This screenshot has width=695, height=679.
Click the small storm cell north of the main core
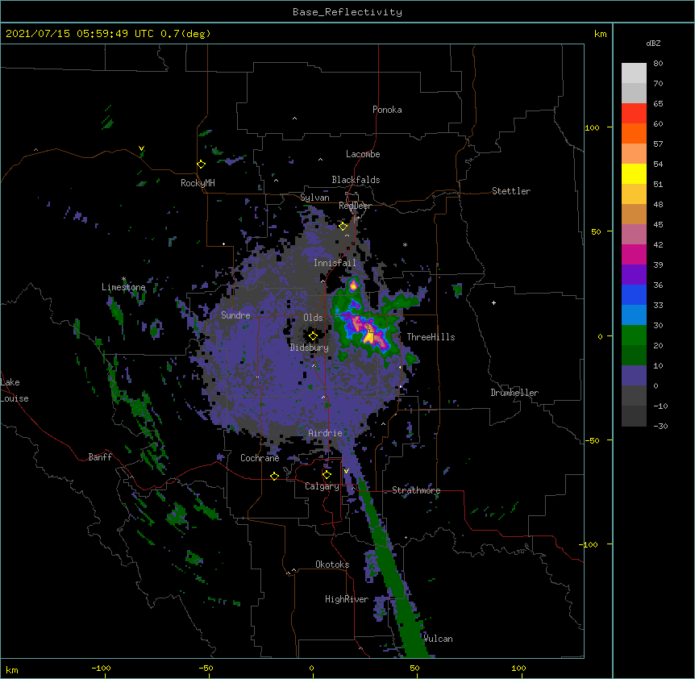(x=353, y=285)
